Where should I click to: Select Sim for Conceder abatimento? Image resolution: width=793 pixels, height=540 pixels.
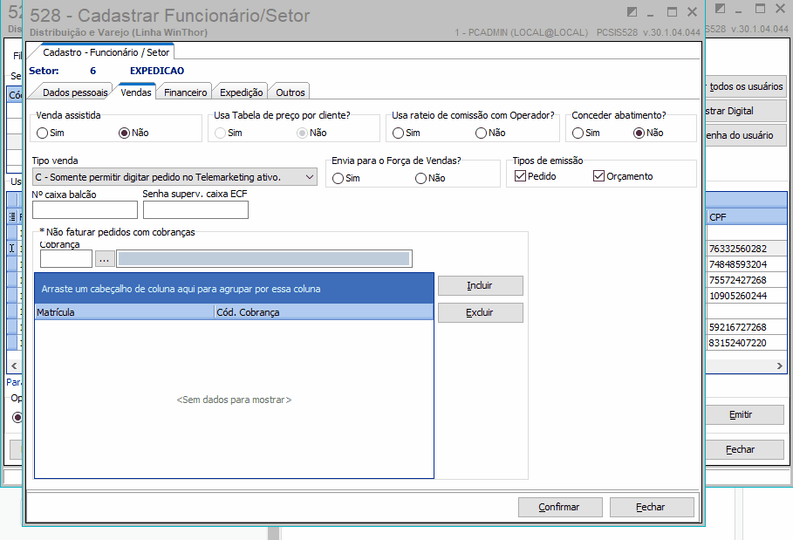click(578, 133)
